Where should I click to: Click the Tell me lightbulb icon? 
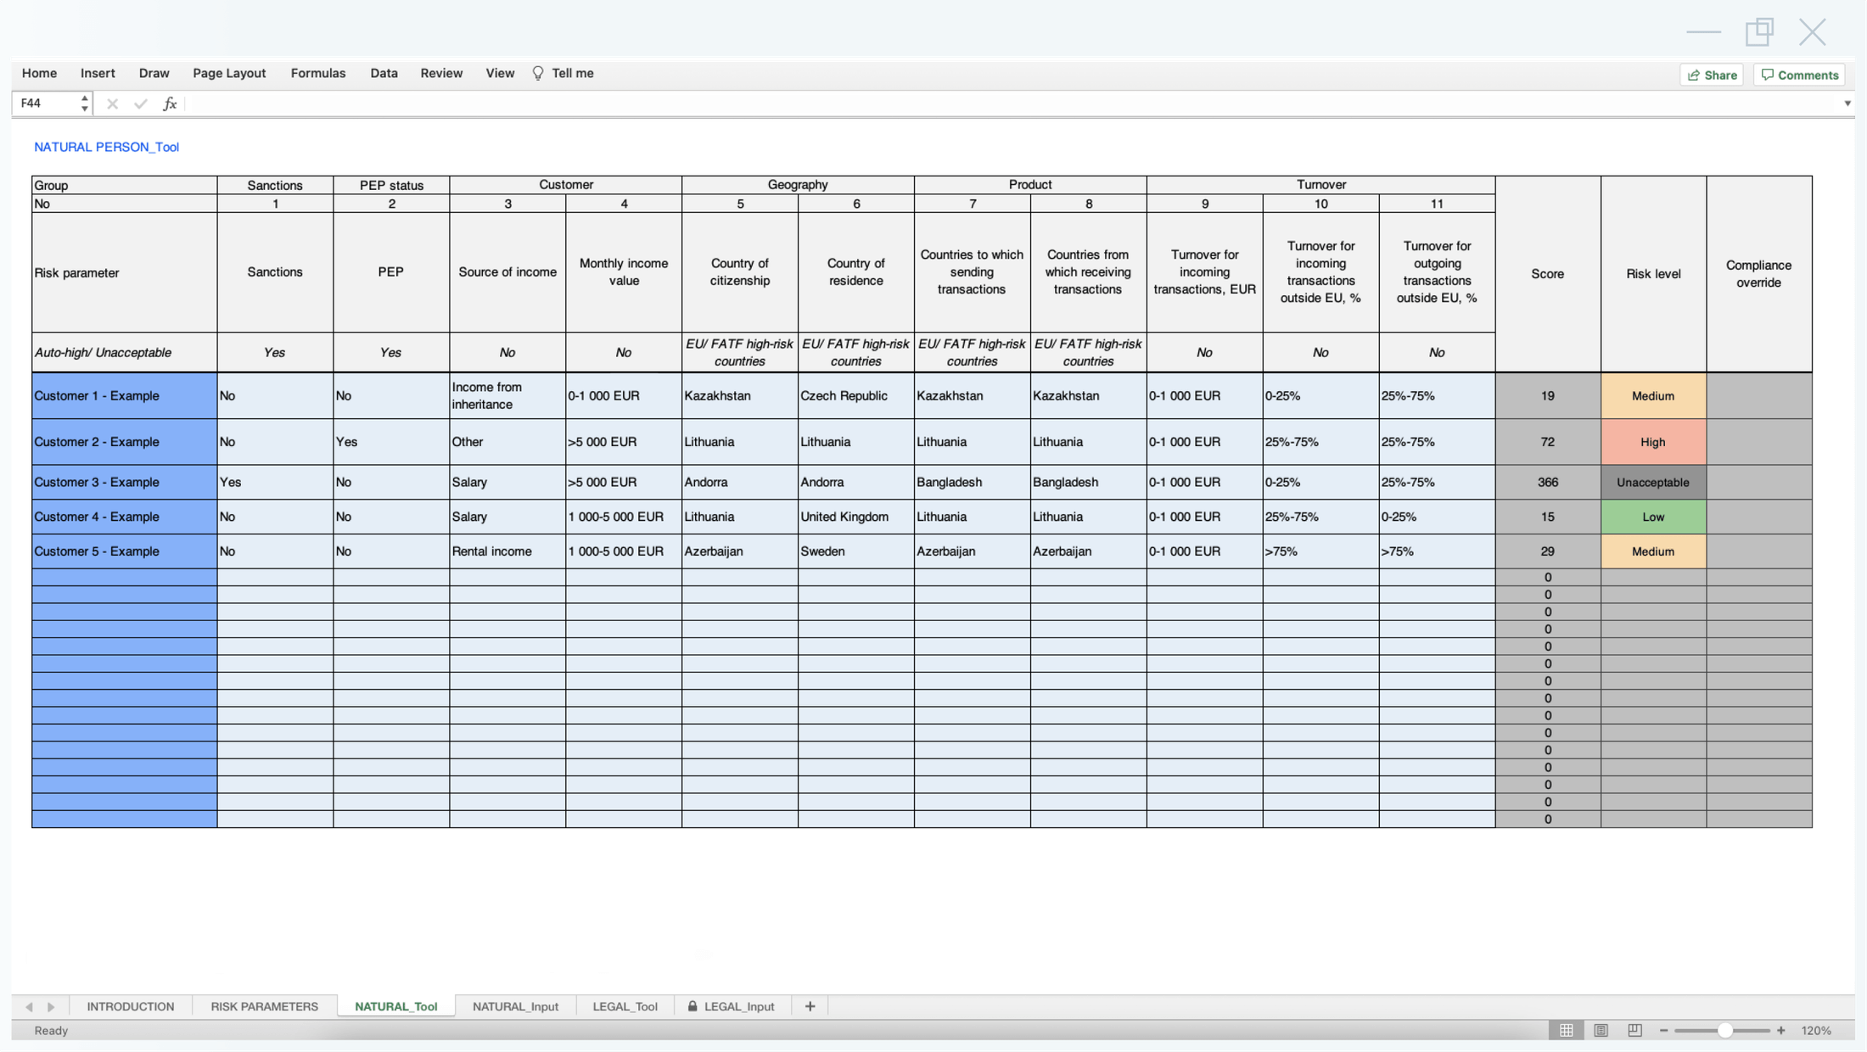pyautogui.click(x=537, y=73)
